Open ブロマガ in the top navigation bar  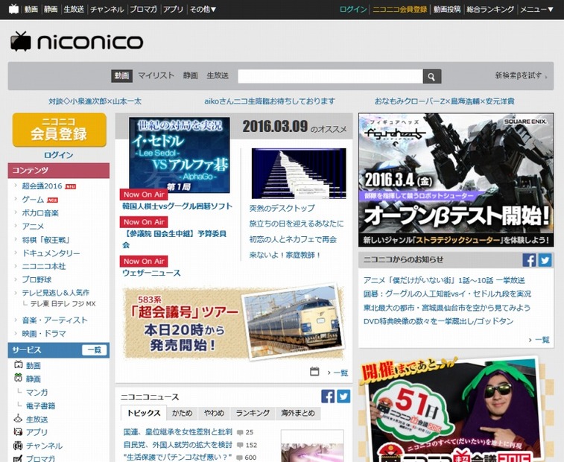pyautogui.click(x=143, y=10)
